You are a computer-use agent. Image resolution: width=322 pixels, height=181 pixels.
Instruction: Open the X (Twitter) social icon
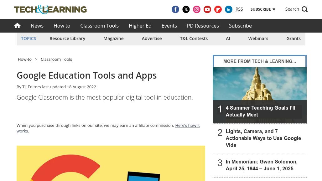click(x=186, y=9)
